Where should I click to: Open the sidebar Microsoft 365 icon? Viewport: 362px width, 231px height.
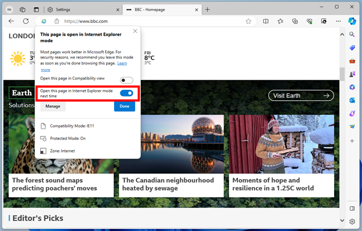tap(352, 87)
